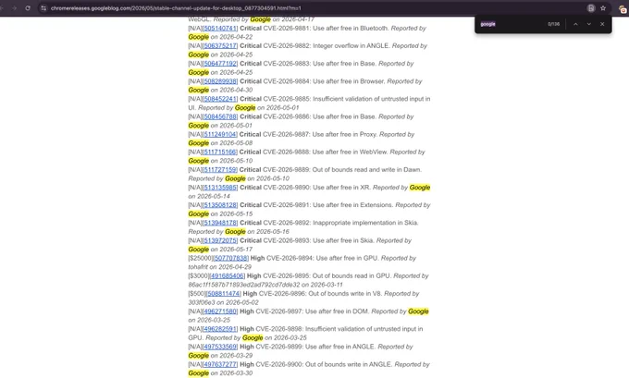The width and height of the screenshot is (629, 378).
Task: Open bug link 497637277
Action: click(220, 364)
